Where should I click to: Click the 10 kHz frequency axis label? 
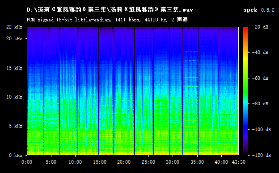point(14,97)
